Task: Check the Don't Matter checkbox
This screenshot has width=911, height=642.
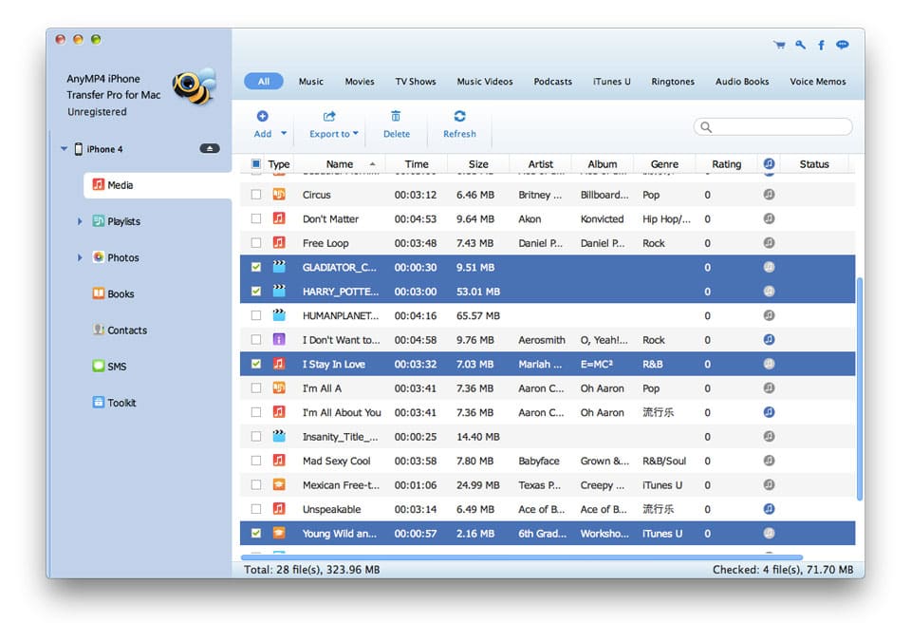Action: [x=255, y=218]
